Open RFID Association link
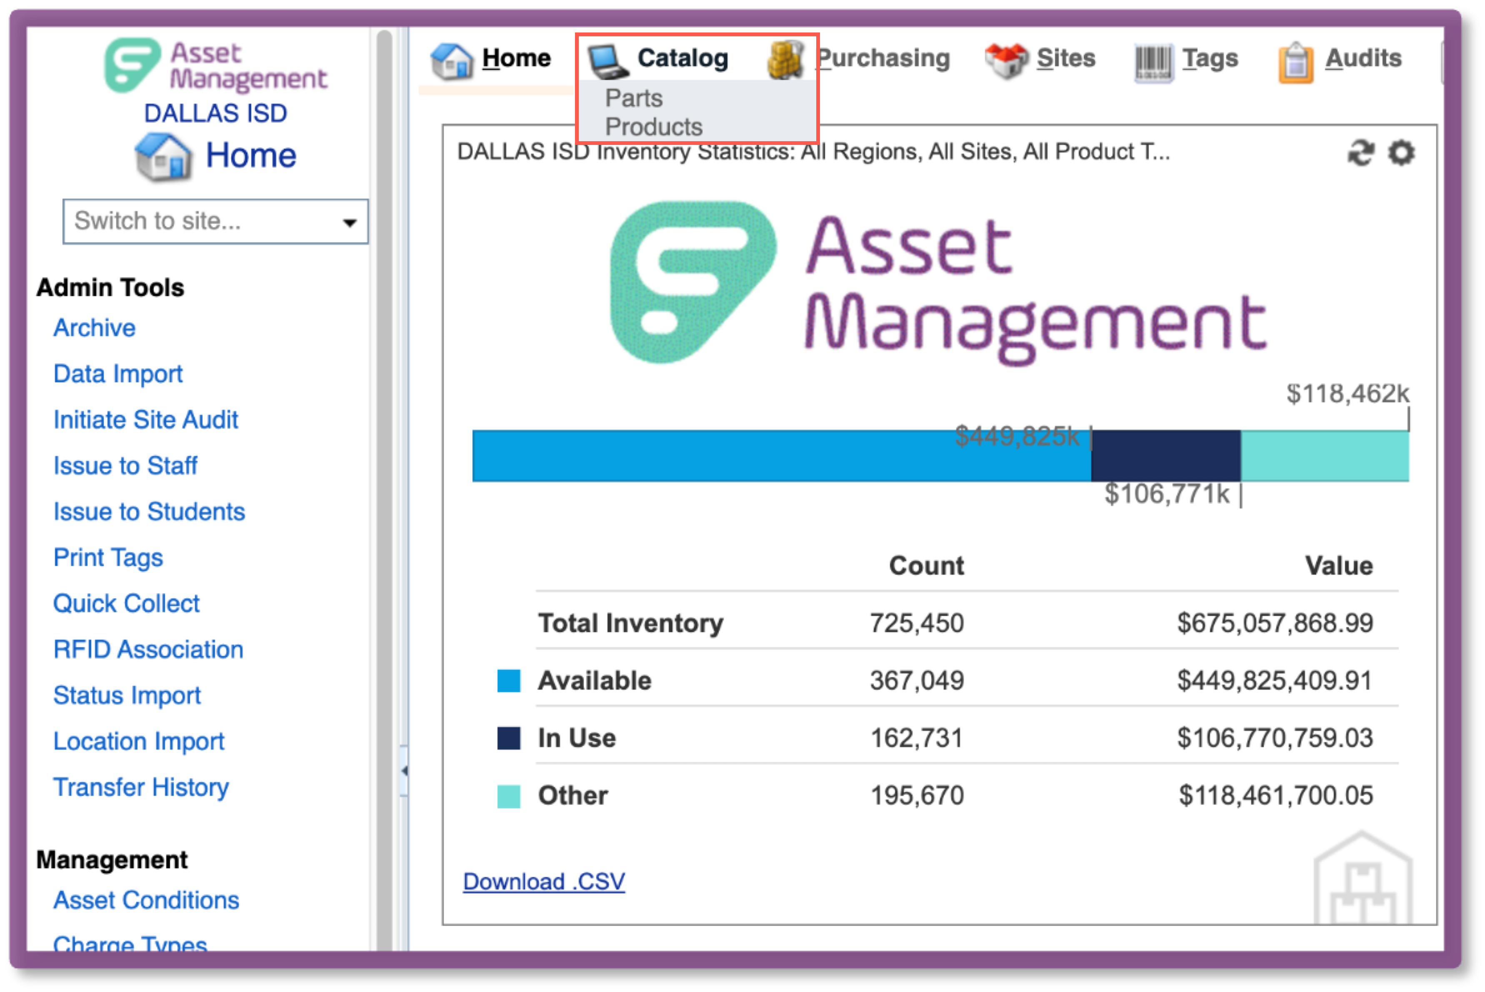 pos(148,649)
